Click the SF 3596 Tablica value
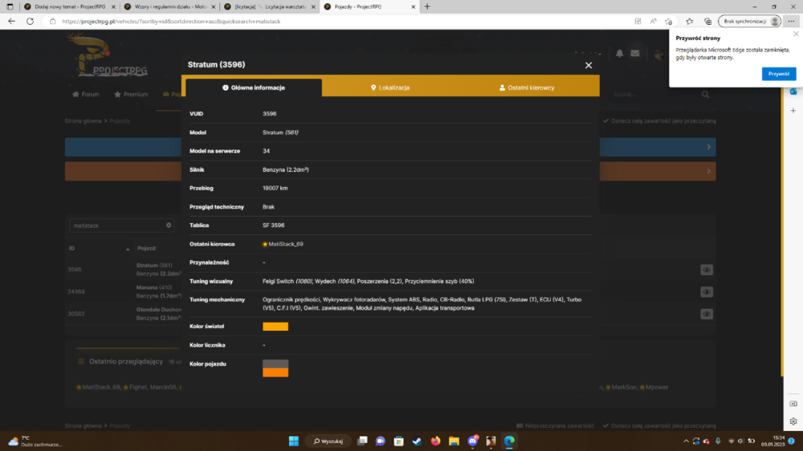This screenshot has width=803, height=451. [274, 225]
